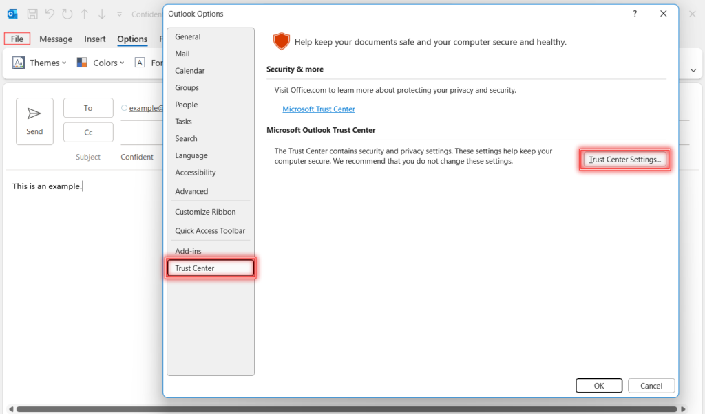The image size is (705, 414).
Task: Collapse the ribbon with the chevron
Action: pyautogui.click(x=693, y=70)
